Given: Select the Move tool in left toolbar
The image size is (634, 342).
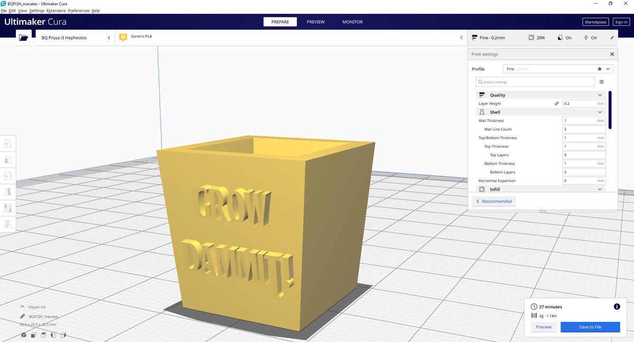Looking at the screenshot, I should coord(8,143).
